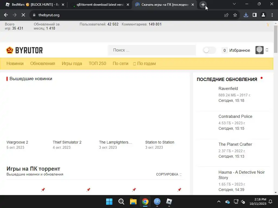Screen dimensions: 278x208
Task: Open the tab search chevron
Action: (x=234, y=4)
